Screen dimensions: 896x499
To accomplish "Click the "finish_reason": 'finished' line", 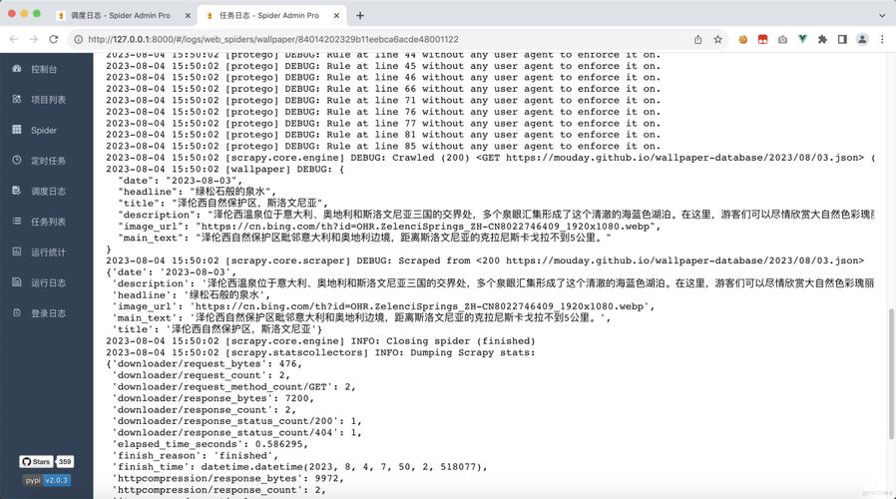I will [x=196, y=455].
